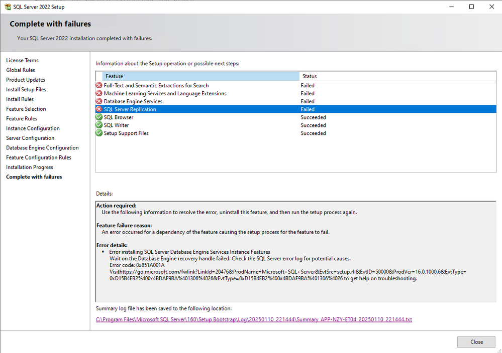This screenshot has height=353, width=502.
Task: Click License Terms in the steps list
Action: pyautogui.click(x=22, y=60)
